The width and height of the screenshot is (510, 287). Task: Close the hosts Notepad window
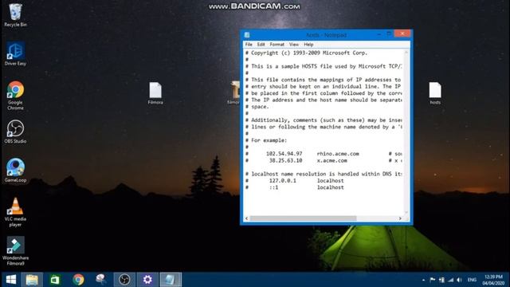coord(402,33)
